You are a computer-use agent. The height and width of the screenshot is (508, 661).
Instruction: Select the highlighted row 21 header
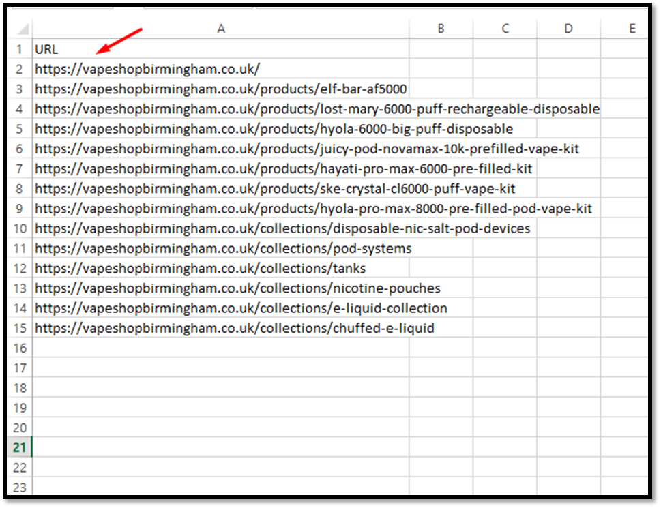20,447
